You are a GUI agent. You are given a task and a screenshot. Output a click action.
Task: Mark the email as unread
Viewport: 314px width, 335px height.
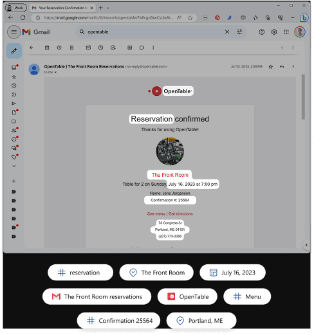[88, 48]
